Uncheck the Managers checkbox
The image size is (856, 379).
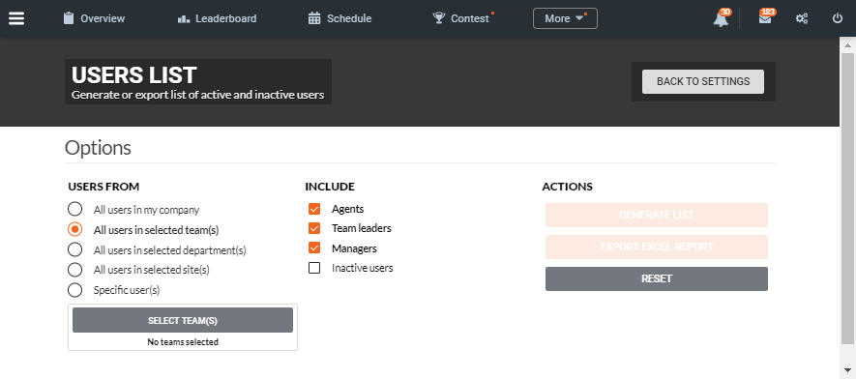[314, 248]
